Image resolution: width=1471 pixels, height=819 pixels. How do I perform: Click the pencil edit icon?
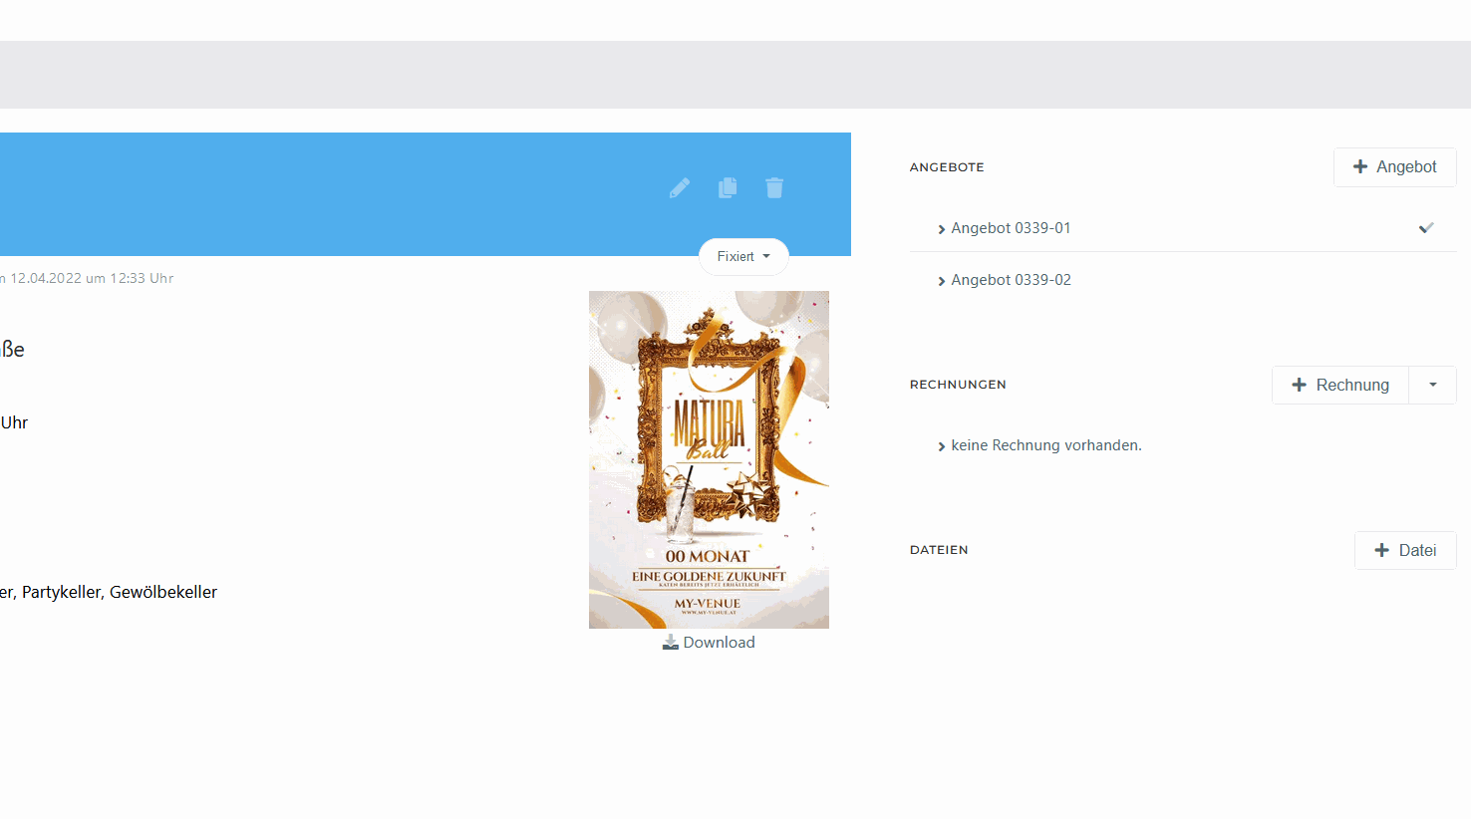point(680,188)
